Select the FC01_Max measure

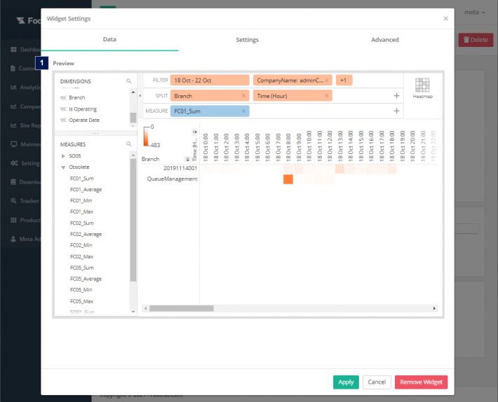click(x=81, y=212)
